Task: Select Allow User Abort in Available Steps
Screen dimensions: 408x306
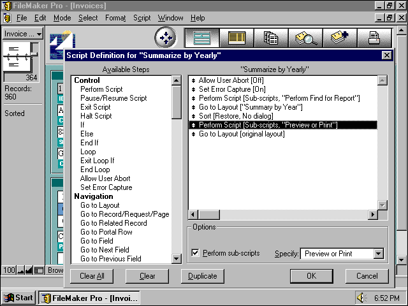Action: coord(105,178)
